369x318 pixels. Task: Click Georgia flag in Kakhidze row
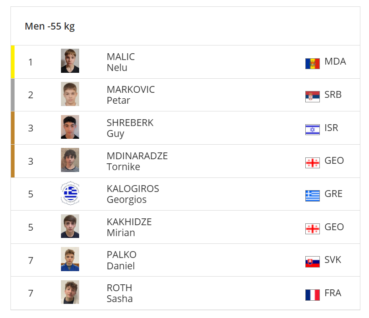coord(312,228)
